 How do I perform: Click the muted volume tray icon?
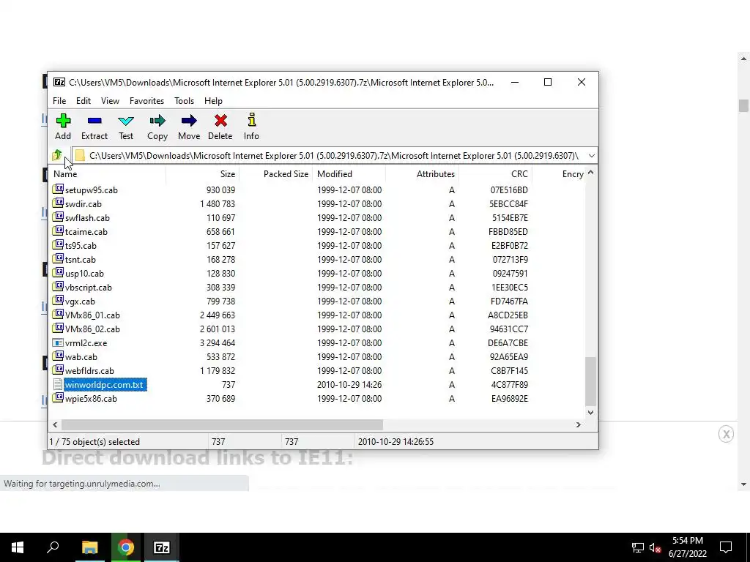[x=655, y=547]
